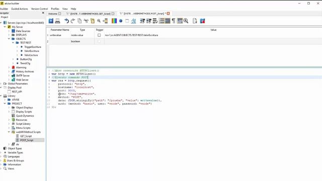
Task: Click the pilcrow show whitespace icon
Action: tap(174, 21)
